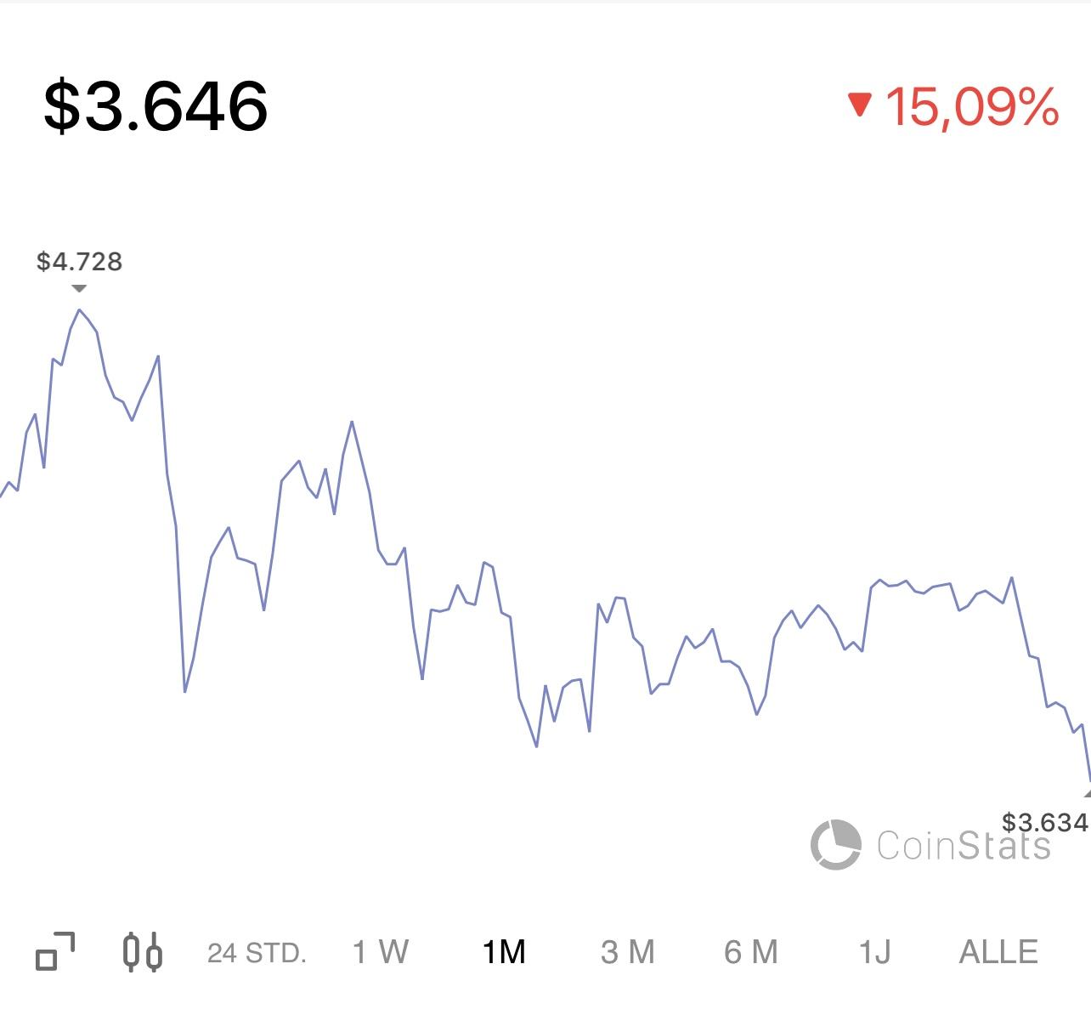The width and height of the screenshot is (1091, 1015).
Task: Click the CoinStats pie logo icon
Action: (x=835, y=844)
